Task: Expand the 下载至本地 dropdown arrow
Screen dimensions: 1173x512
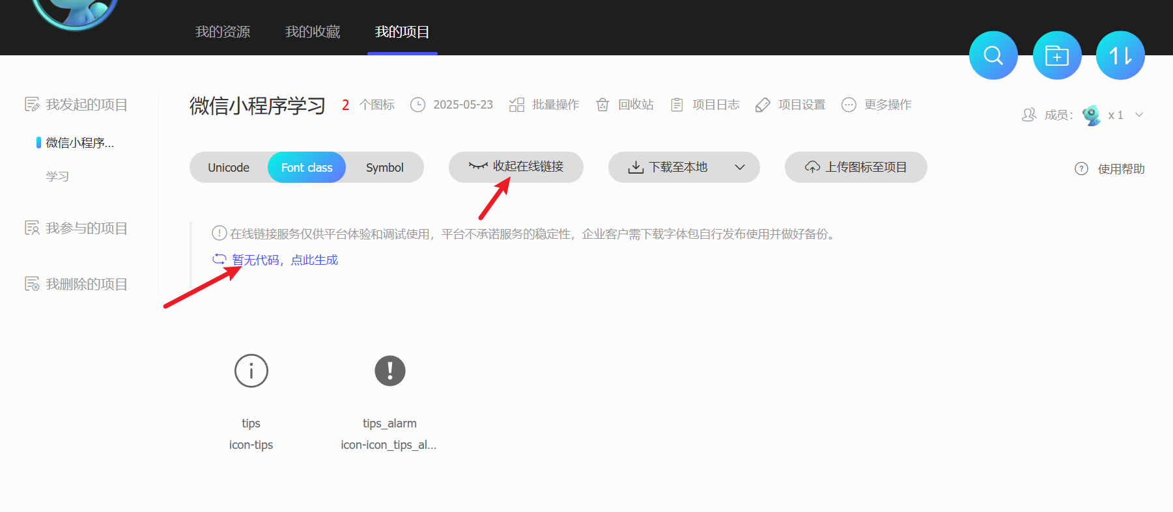Action: coord(740,167)
